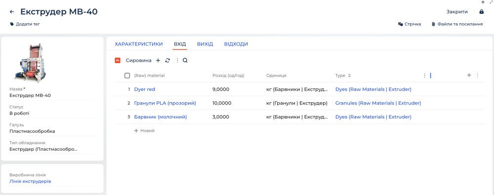Open the Лінія екструдерів link

30,182
